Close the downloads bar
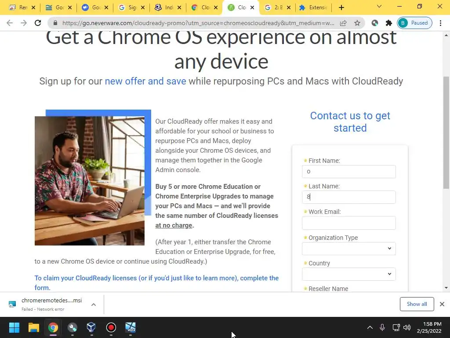Image resolution: width=450 pixels, height=338 pixels. coord(442,304)
